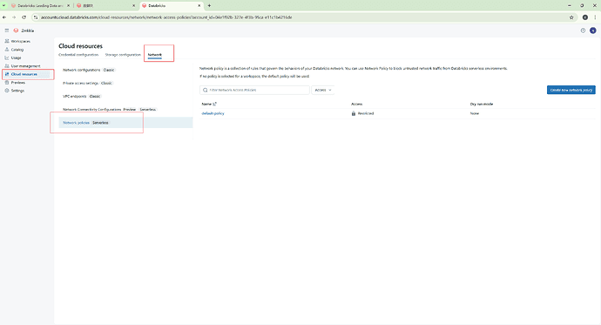This screenshot has width=601, height=325.
Task: Open a new browser tab
Action: 209,6
